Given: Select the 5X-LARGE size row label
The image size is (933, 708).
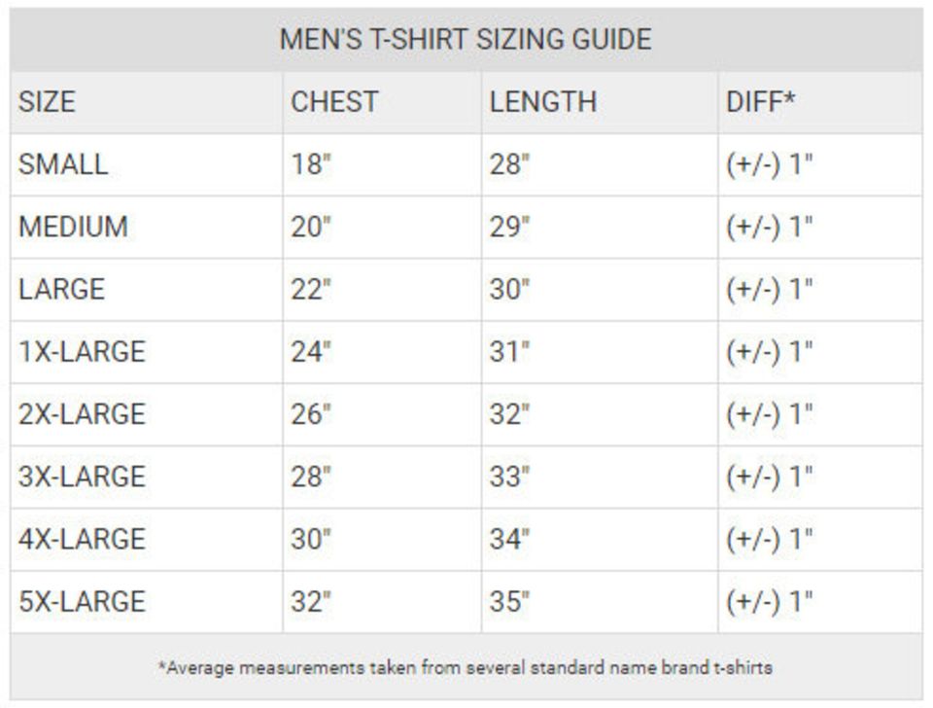Looking at the screenshot, I should click(x=82, y=601).
